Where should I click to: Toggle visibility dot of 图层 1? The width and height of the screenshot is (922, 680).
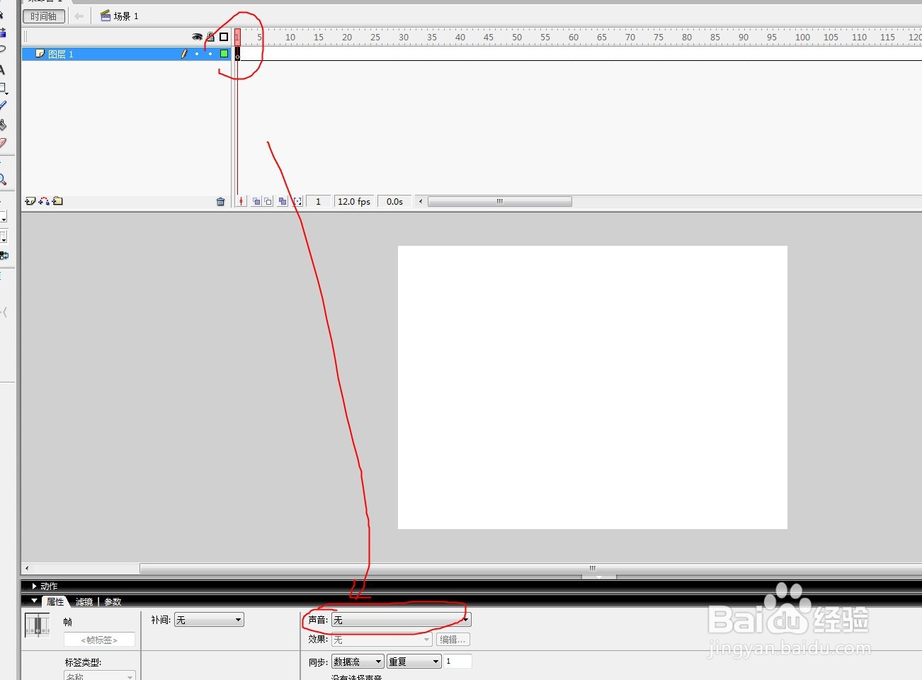197,54
